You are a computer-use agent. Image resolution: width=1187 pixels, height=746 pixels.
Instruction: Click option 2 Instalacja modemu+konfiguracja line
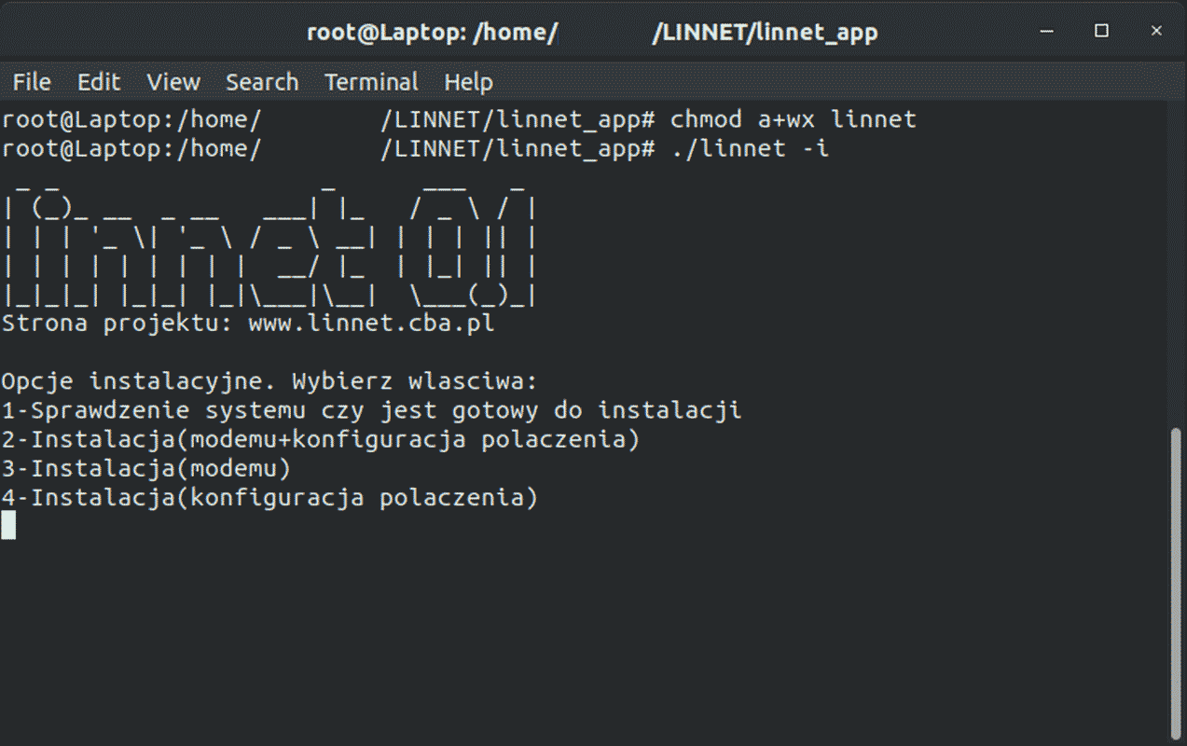click(x=321, y=439)
